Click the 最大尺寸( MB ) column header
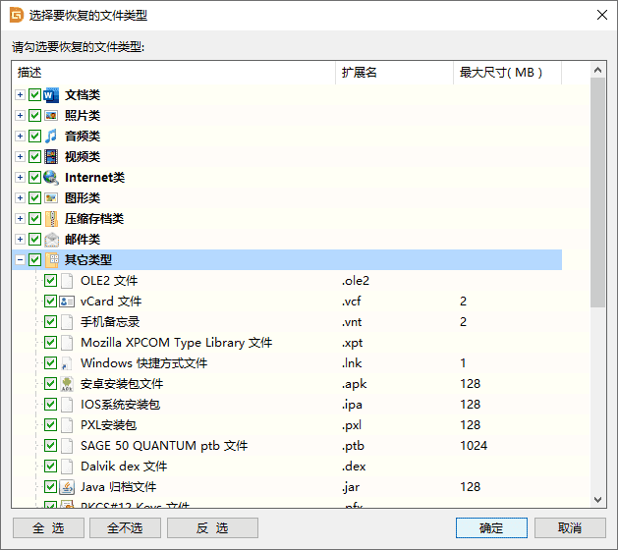 coord(508,73)
